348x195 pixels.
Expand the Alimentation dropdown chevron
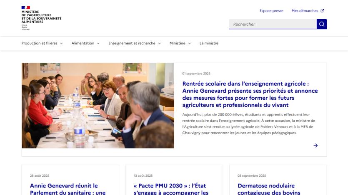pos(98,43)
